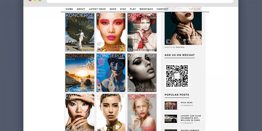262x131 pixels.
Task: Click the luxury car post thumbnail
Action: pyautogui.click(x=171, y=119)
